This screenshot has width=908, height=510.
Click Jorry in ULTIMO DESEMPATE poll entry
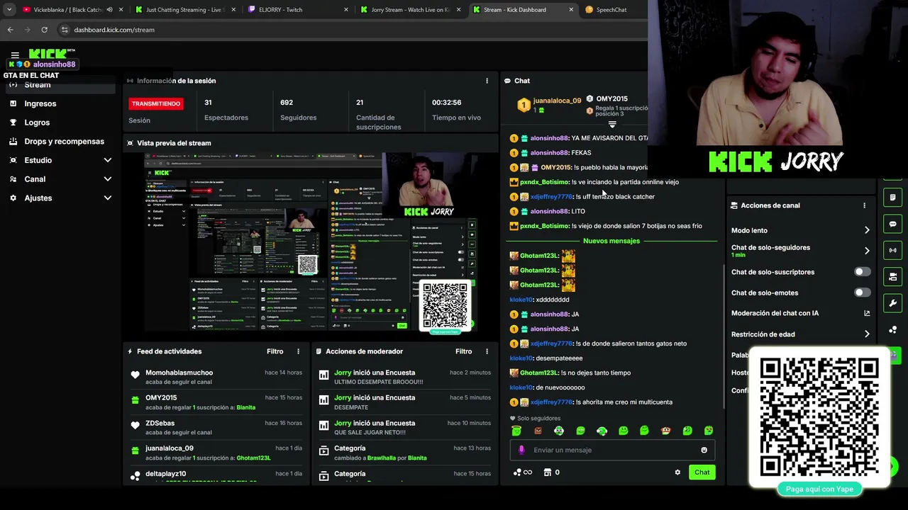(343, 373)
